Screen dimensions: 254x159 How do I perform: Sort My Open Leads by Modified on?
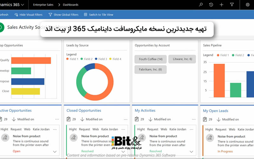(228, 120)
